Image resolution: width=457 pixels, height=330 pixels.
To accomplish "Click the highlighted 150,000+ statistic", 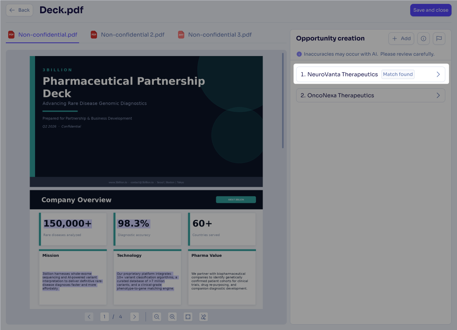I will click(68, 223).
